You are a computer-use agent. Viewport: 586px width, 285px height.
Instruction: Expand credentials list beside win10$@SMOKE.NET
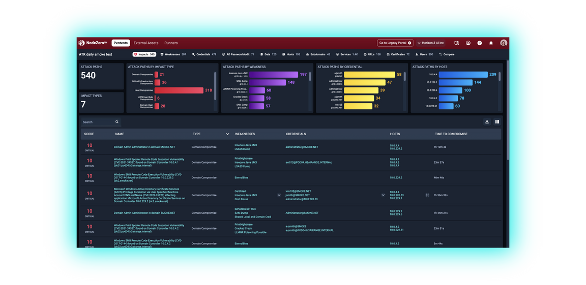click(x=383, y=195)
